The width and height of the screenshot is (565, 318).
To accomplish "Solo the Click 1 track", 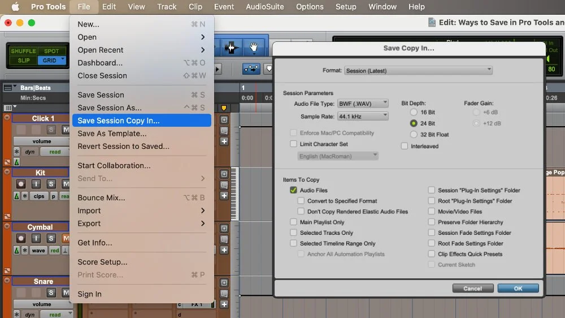I will tap(51, 130).
